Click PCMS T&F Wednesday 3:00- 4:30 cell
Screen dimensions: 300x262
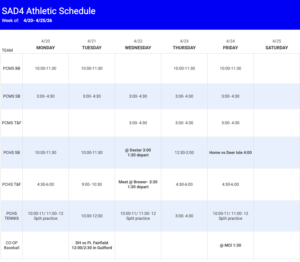point(138,123)
